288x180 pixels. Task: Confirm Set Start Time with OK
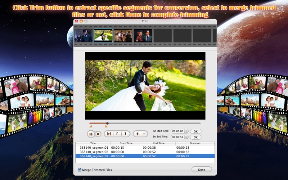click(195, 131)
